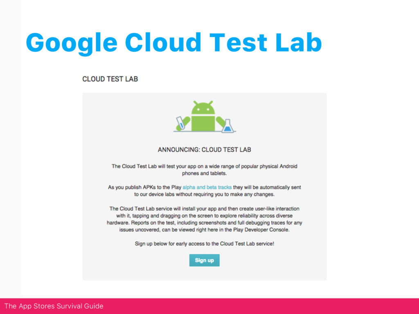Select the CLOUD TEST LAB heading
Viewport: 419px width, 314px height.
coord(110,79)
